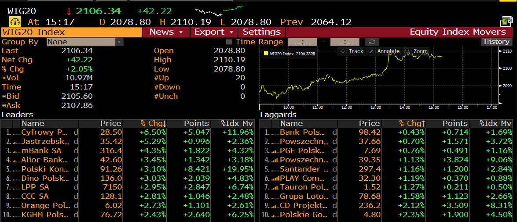517x222 pixels.
Task: Click the *Vol value 10.97M
Action: (79, 78)
